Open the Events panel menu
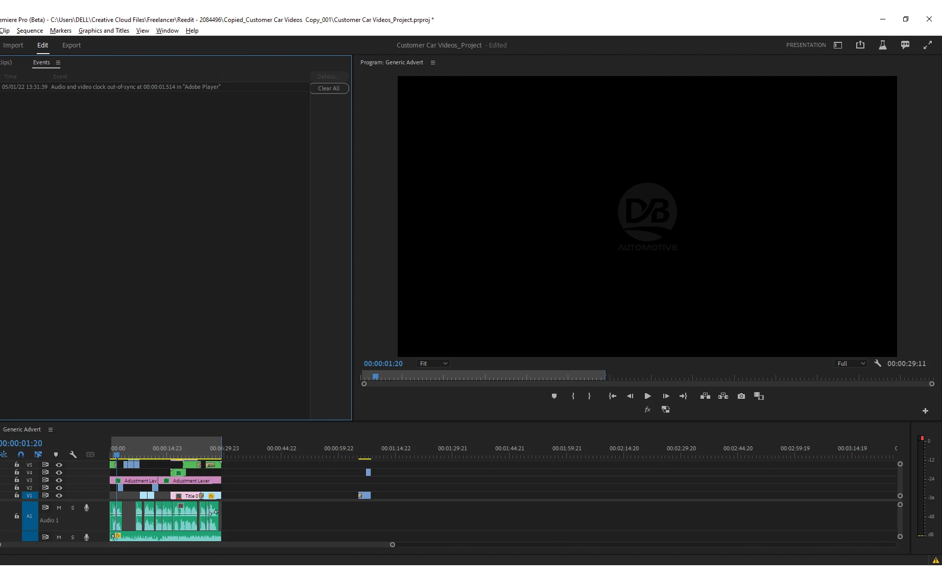942x579 pixels. [x=58, y=63]
